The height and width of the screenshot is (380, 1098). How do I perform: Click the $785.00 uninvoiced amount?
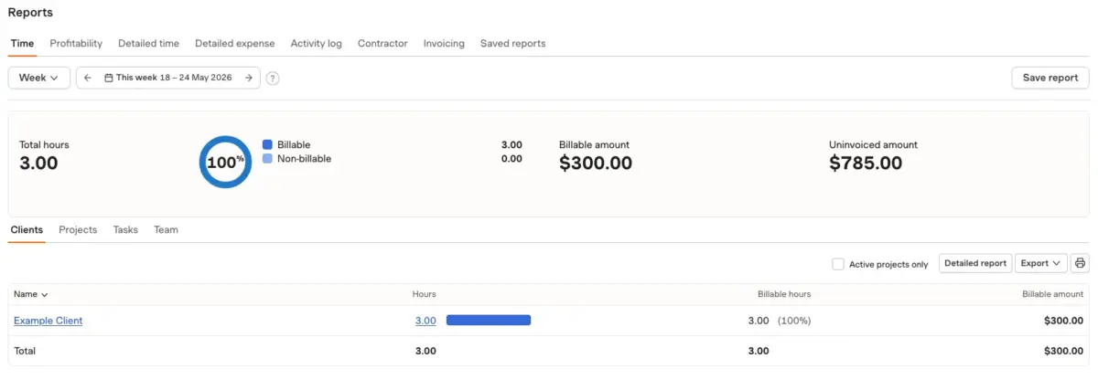[x=866, y=164]
